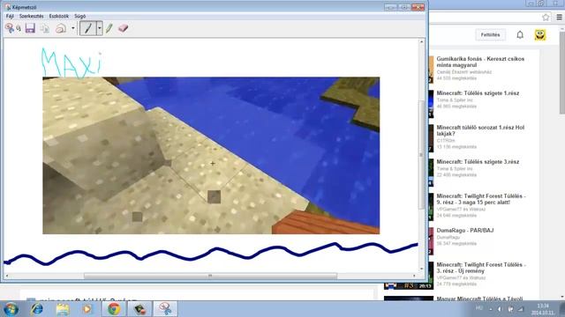Screen dimensions: 565x317
Task: Start a new snip with the scissors icon
Action: click(x=10, y=28)
